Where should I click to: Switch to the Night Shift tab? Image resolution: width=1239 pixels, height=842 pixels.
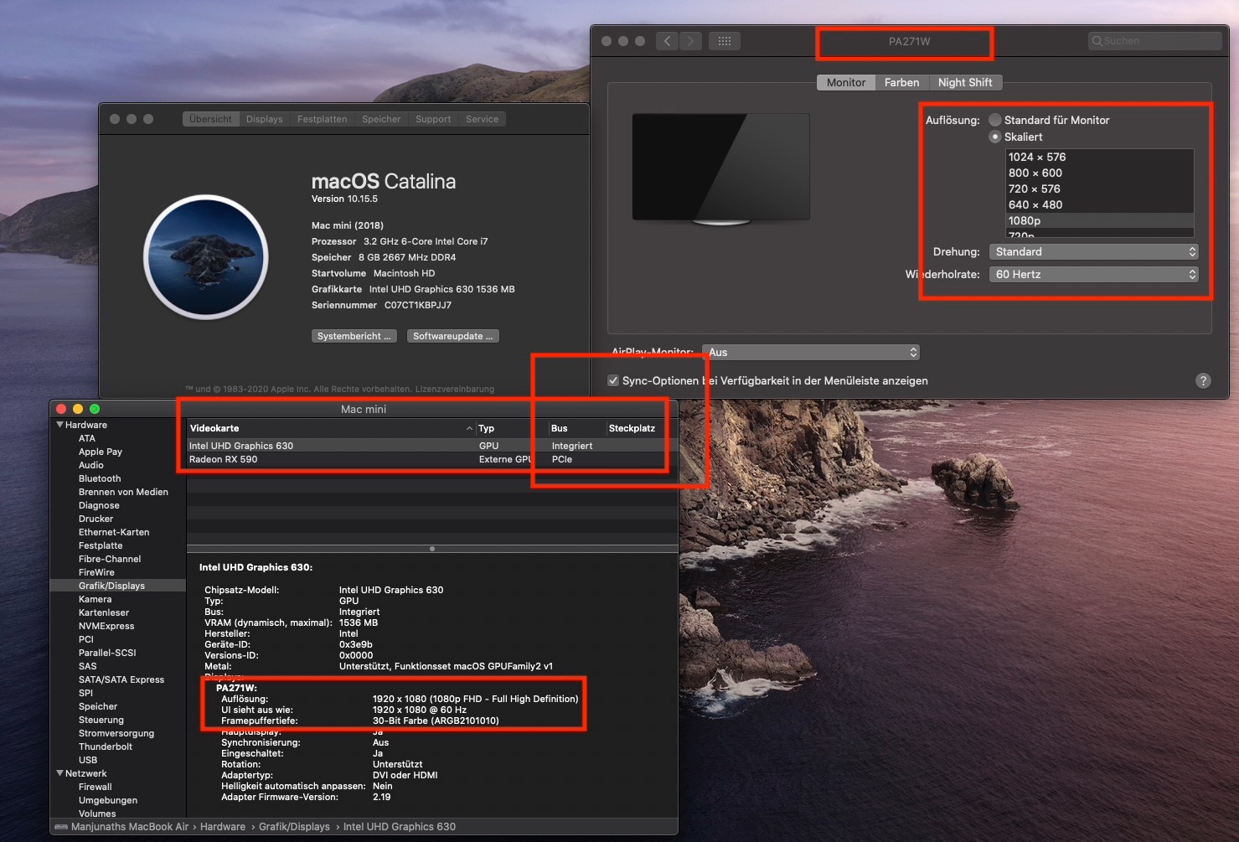point(965,82)
